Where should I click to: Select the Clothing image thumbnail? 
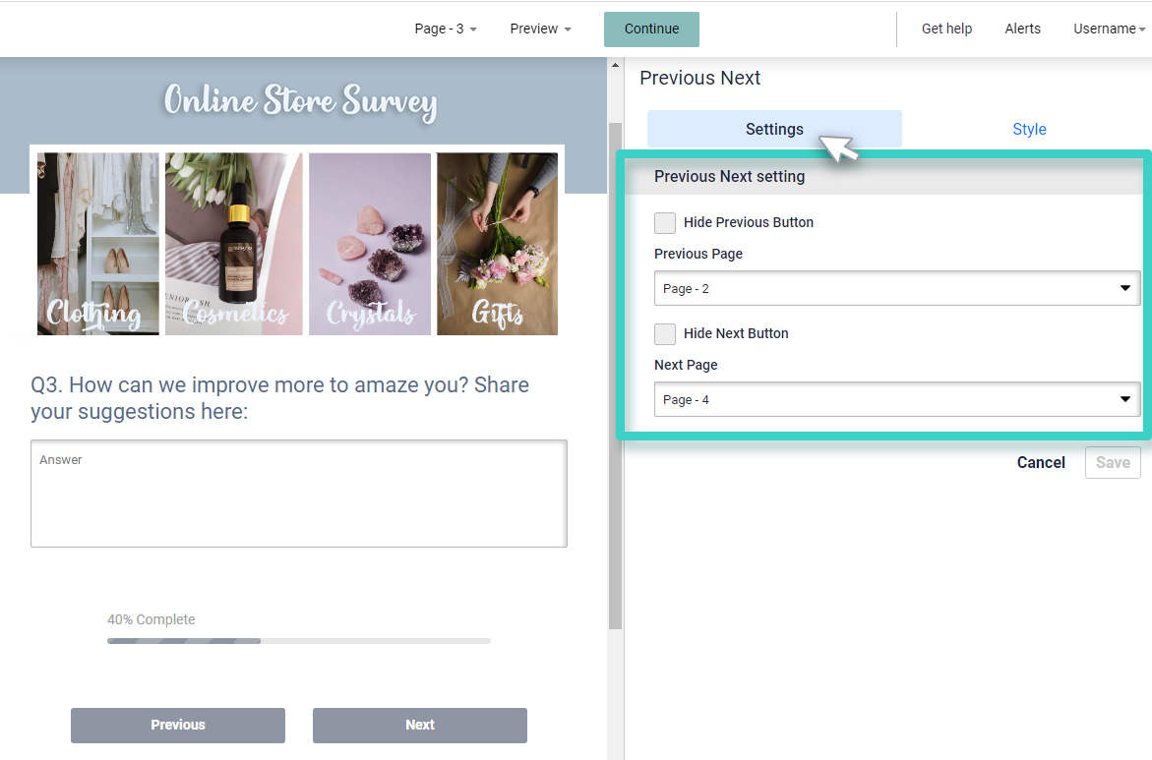(x=98, y=244)
